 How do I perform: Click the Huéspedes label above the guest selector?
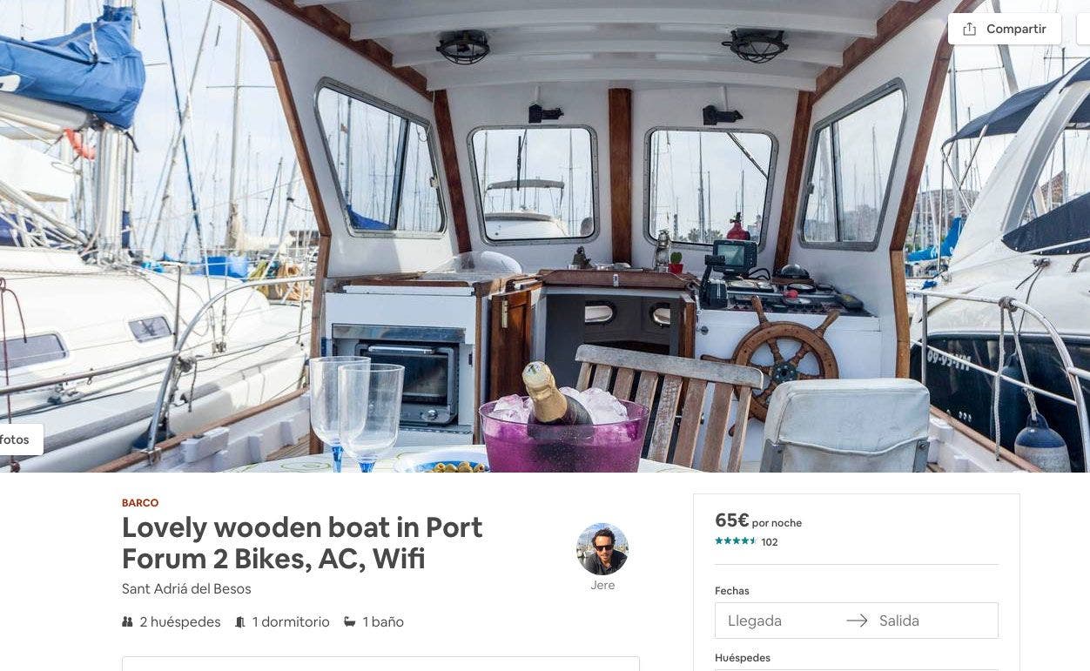click(743, 658)
